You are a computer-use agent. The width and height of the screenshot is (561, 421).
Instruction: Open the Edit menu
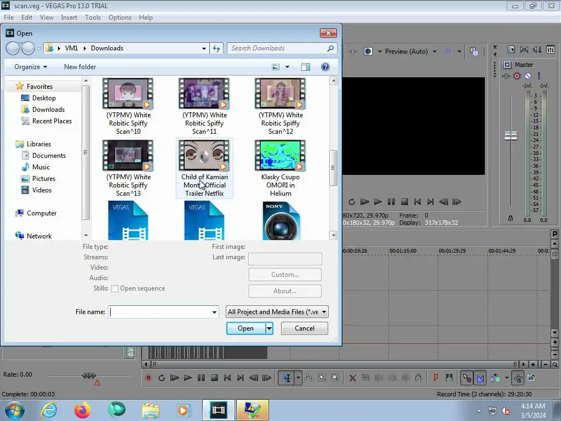pos(27,18)
